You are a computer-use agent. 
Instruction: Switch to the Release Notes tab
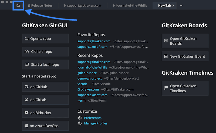40,5
